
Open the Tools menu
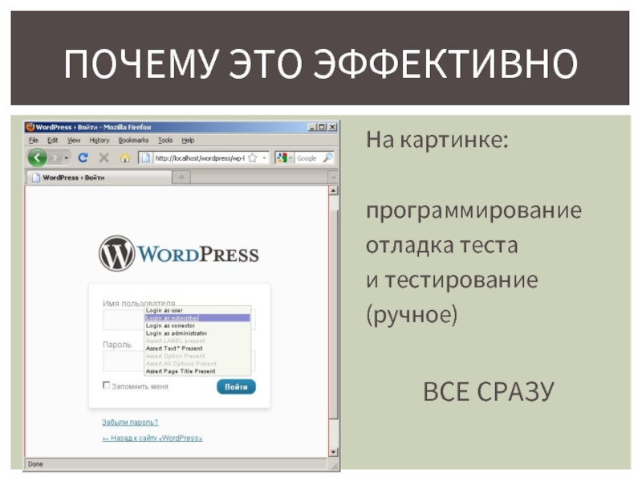tap(165, 140)
